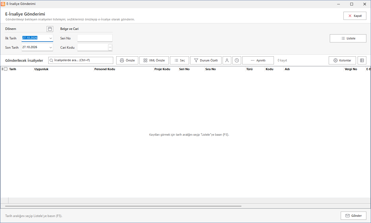Screen dimensions: 371x223
Task: Open the table layout grid icon button
Action: coord(362,60)
